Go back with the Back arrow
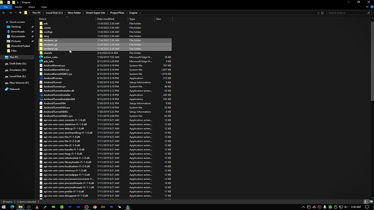 tap(4, 13)
